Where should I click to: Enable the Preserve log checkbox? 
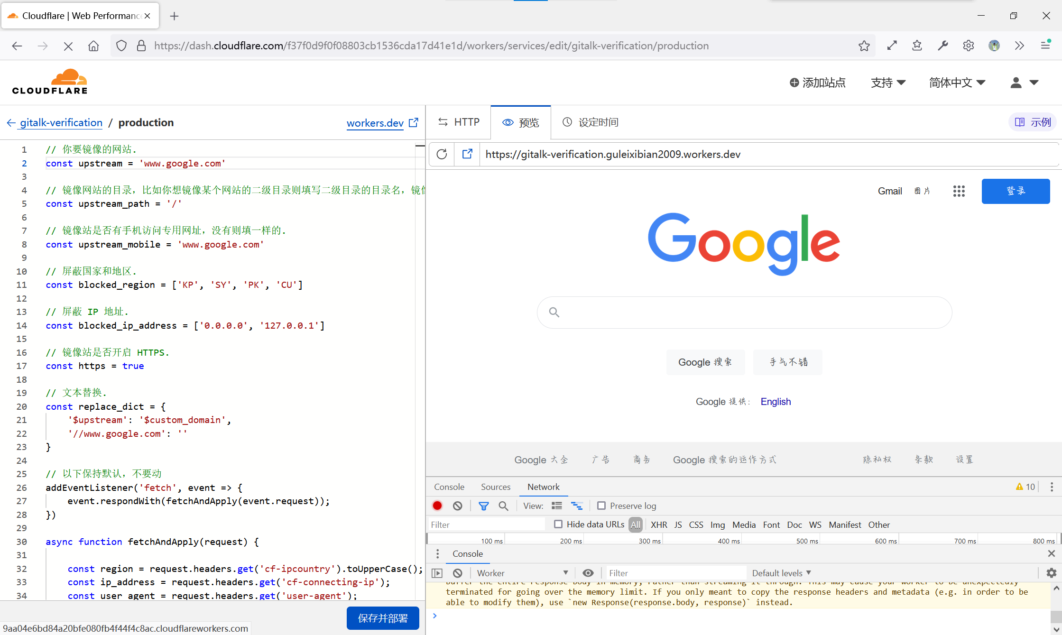(x=601, y=506)
